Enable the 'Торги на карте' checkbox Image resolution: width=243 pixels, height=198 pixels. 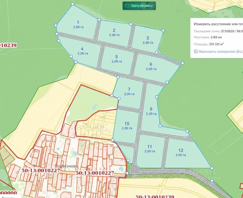(127, 6)
